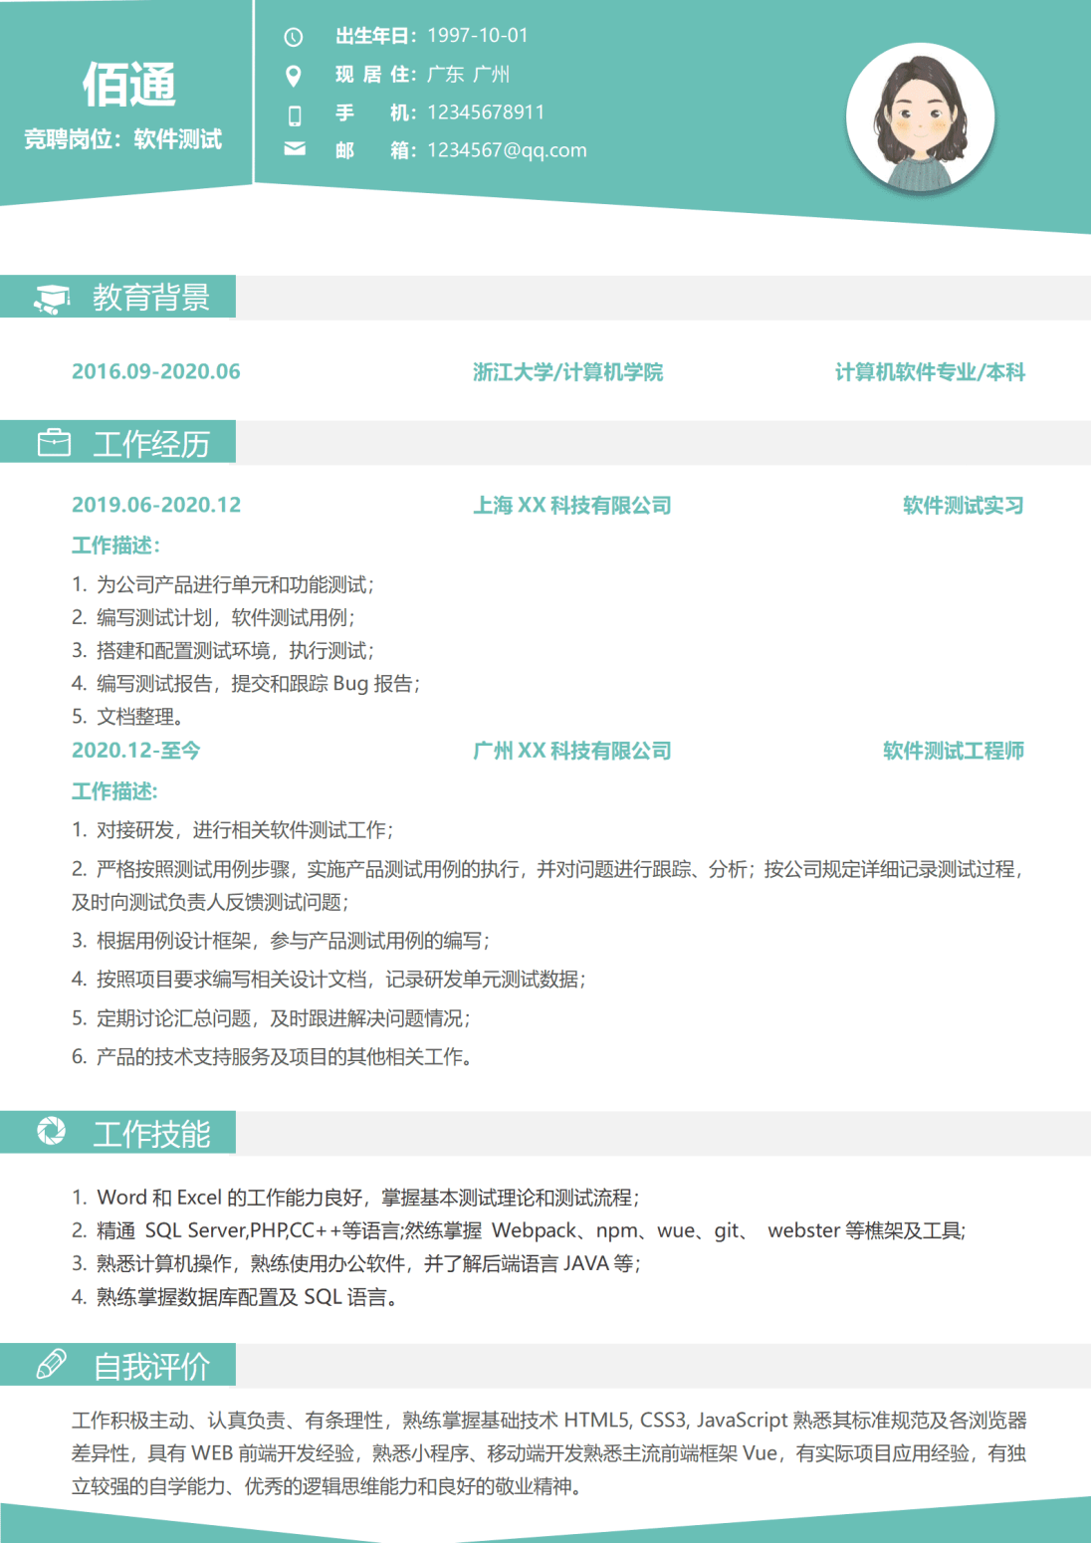Select the name 佰通 in header

coord(128,85)
